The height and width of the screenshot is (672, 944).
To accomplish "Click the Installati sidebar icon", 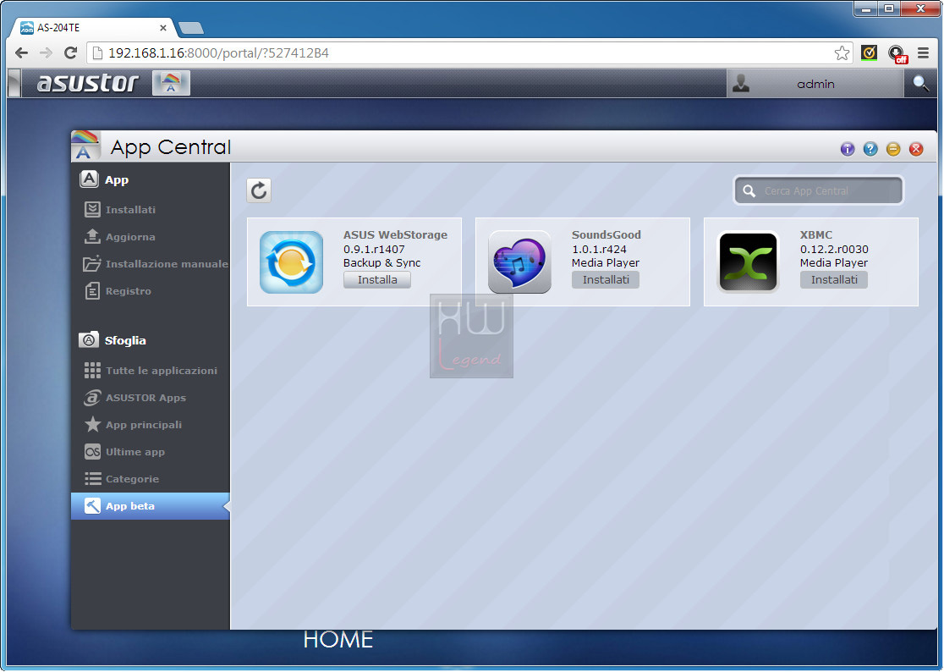I will coord(92,210).
